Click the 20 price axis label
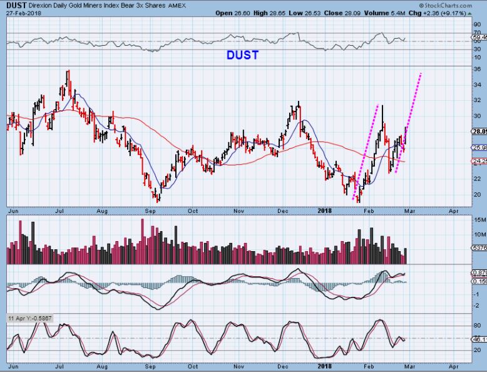The height and width of the screenshot is (372, 487). click(477, 195)
